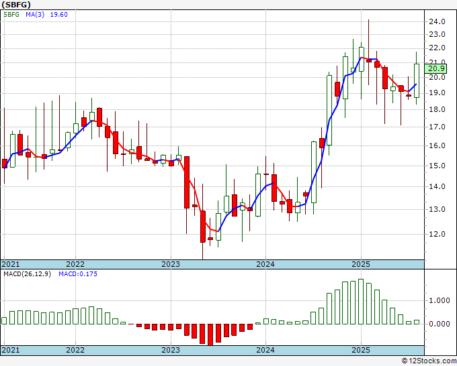
Task: Click the (SBFG) chart title
Action: 16,5
